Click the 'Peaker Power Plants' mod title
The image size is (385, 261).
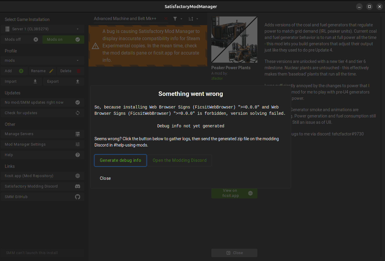[x=231, y=68]
